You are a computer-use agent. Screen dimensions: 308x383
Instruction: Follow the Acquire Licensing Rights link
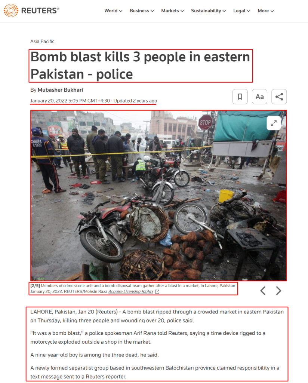(131, 292)
